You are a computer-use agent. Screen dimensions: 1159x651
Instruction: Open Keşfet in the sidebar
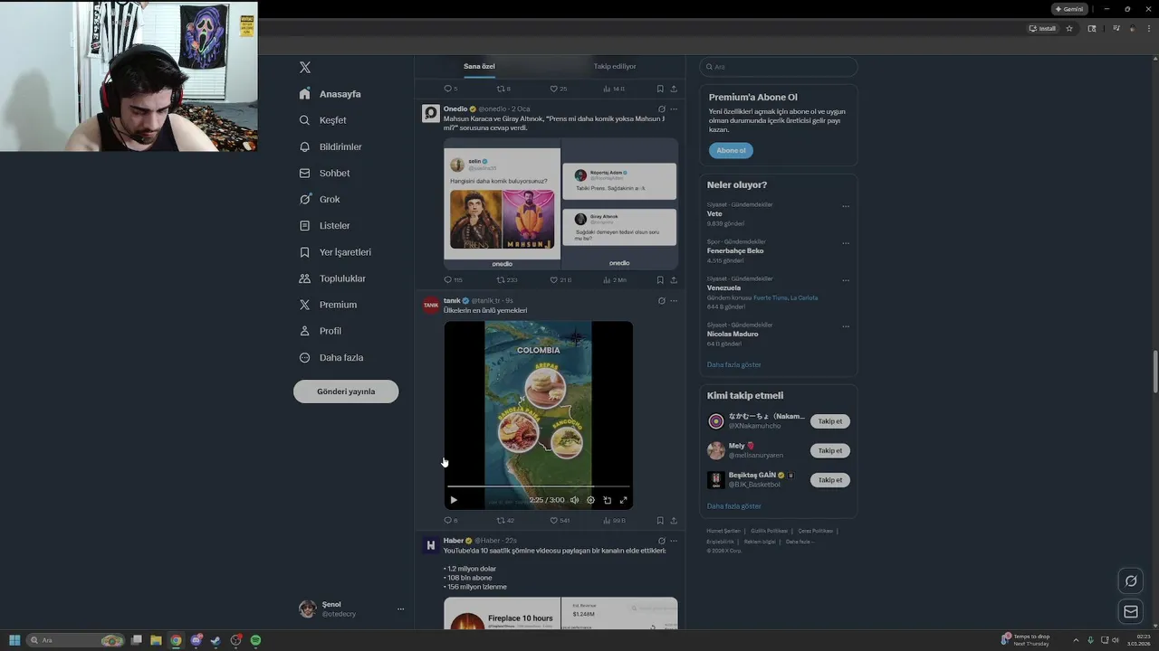[x=323, y=120]
